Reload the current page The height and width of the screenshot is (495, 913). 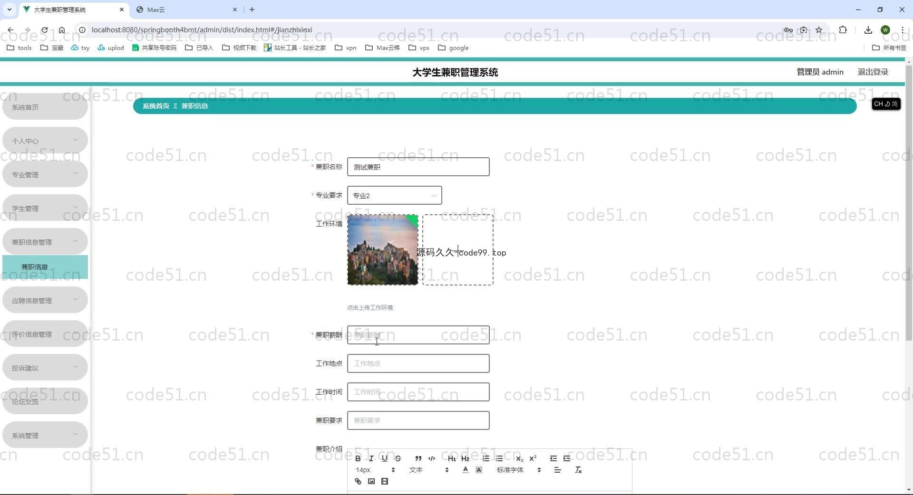44,30
